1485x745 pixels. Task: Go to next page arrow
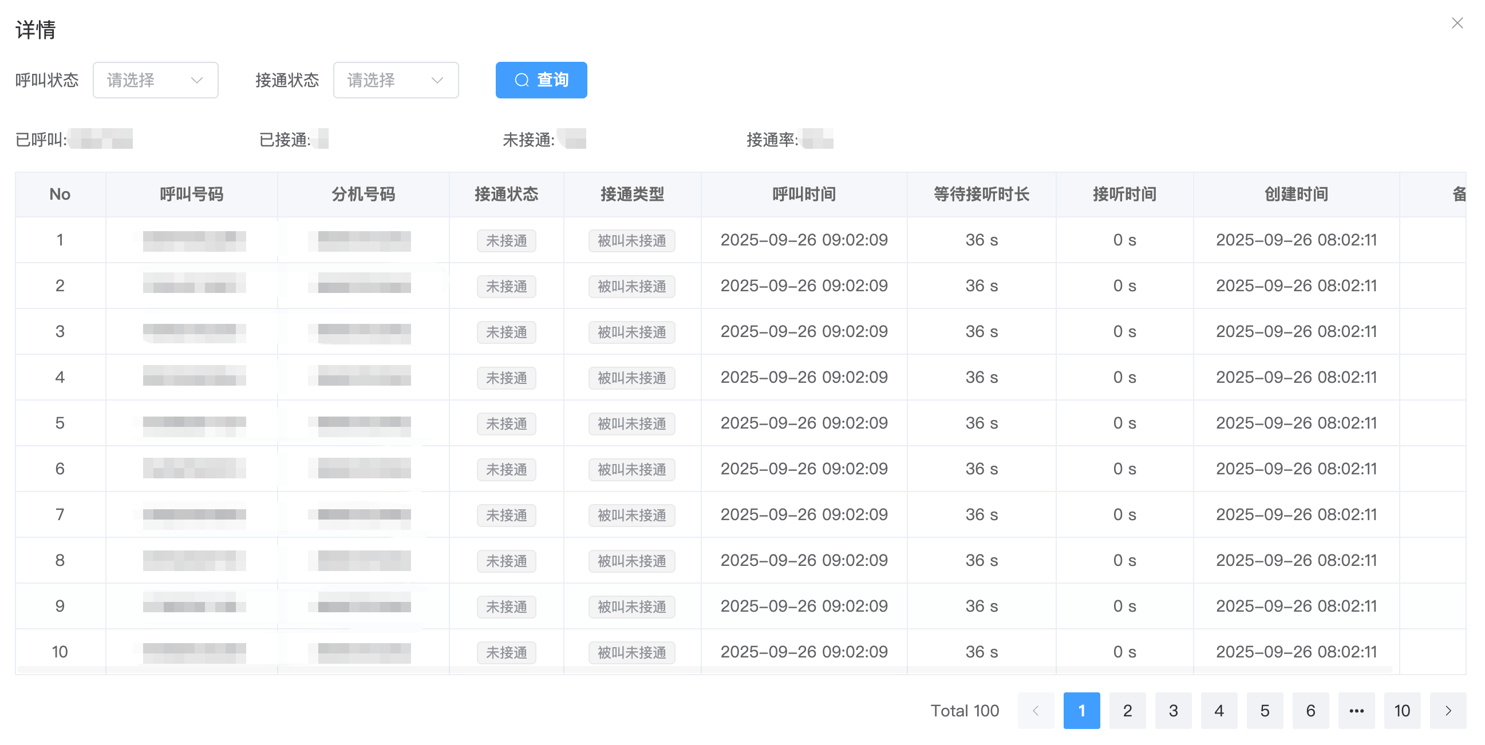pyautogui.click(x=1448, y=710)
